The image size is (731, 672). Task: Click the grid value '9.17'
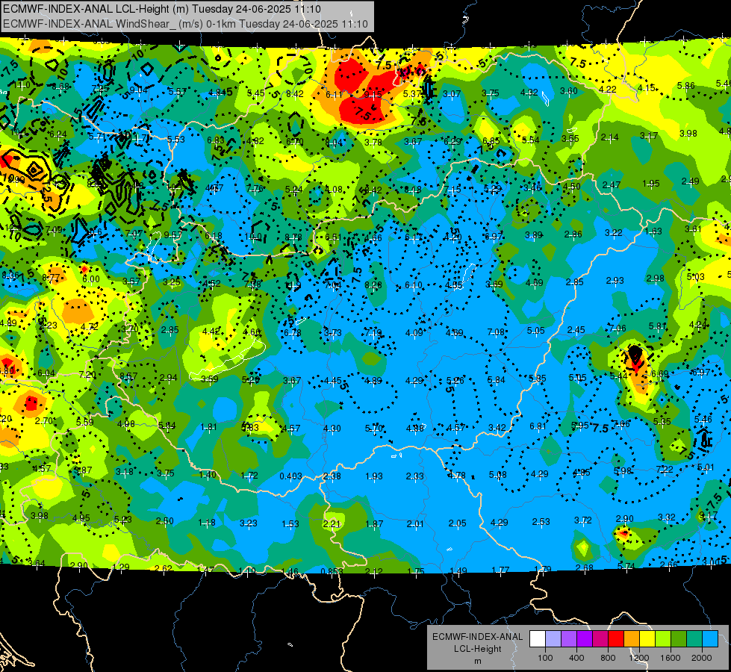(708, 515)
